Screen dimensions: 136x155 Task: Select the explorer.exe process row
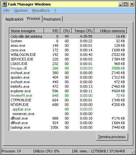(x=68, y=91)
